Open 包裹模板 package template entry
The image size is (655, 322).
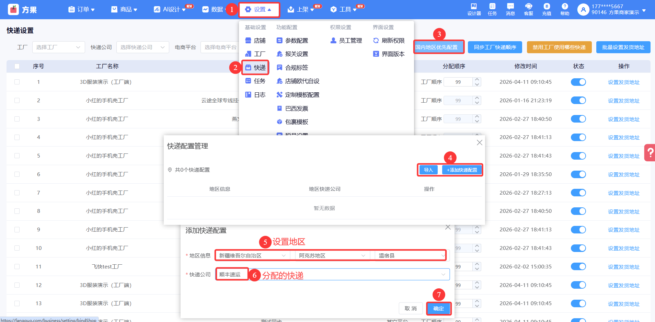click(292, 122)
